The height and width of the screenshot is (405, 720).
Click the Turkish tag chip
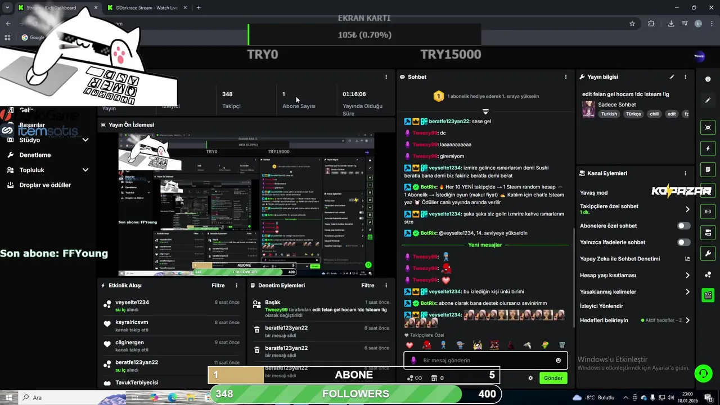coord(609,114)
